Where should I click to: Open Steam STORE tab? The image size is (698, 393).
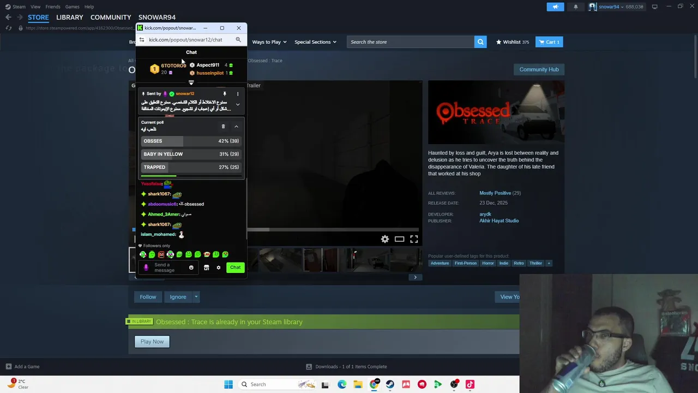pyautogui.click(x=38, y=17)
